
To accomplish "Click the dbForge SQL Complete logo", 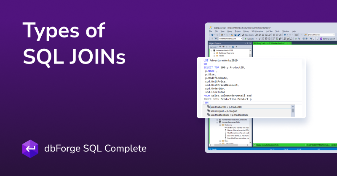I will (30, 149).
